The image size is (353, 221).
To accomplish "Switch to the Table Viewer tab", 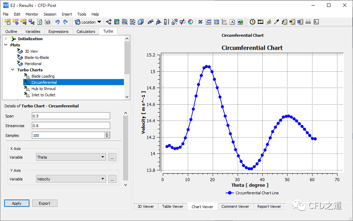I will 173,206.
